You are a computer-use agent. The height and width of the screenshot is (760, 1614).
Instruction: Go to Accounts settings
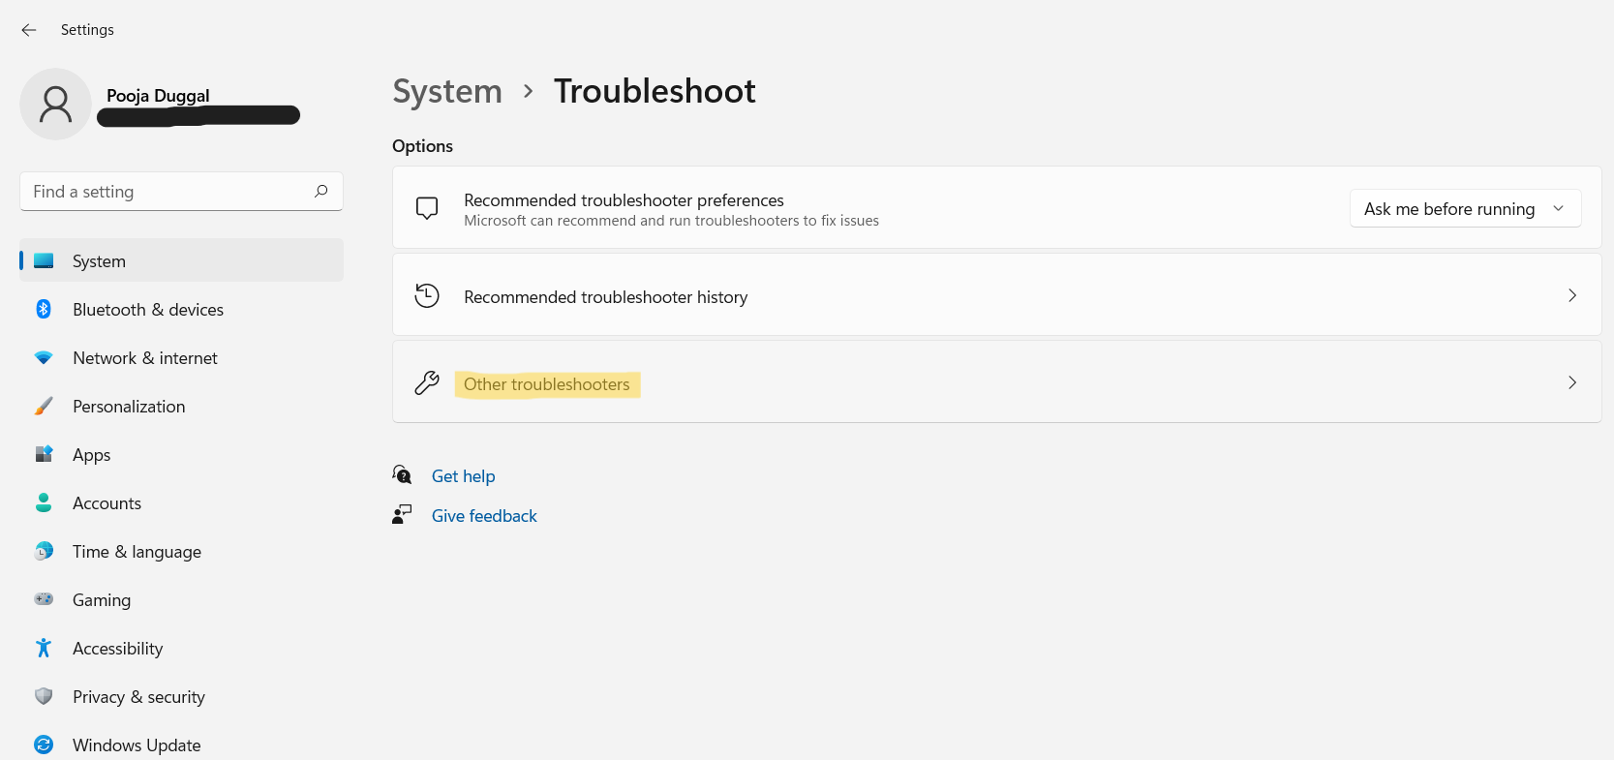pos(107,503)
